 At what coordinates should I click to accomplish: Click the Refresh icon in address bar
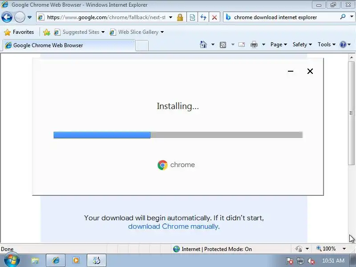pos(203,17)
